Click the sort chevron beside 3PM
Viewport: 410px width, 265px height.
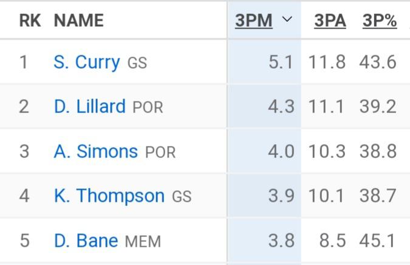(x=287, y=20)
